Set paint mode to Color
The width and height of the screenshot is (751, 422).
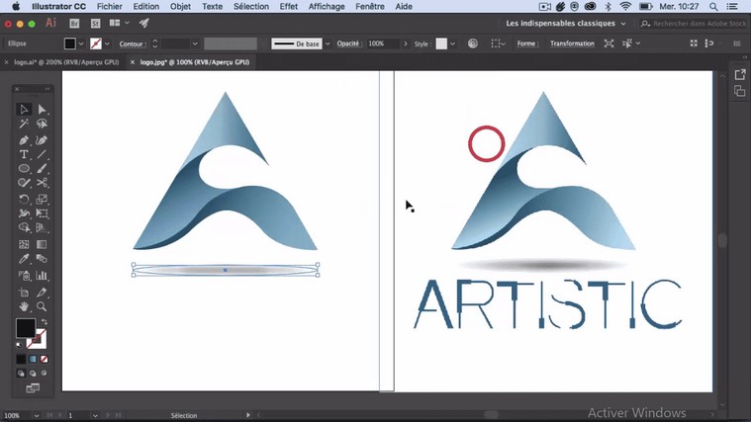point(21,359)
